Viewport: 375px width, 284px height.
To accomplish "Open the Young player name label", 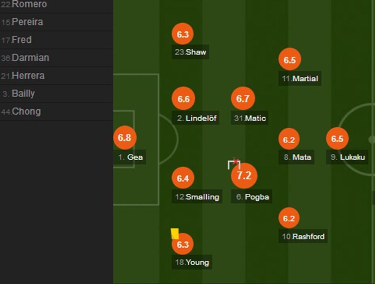I will point(192,262).
